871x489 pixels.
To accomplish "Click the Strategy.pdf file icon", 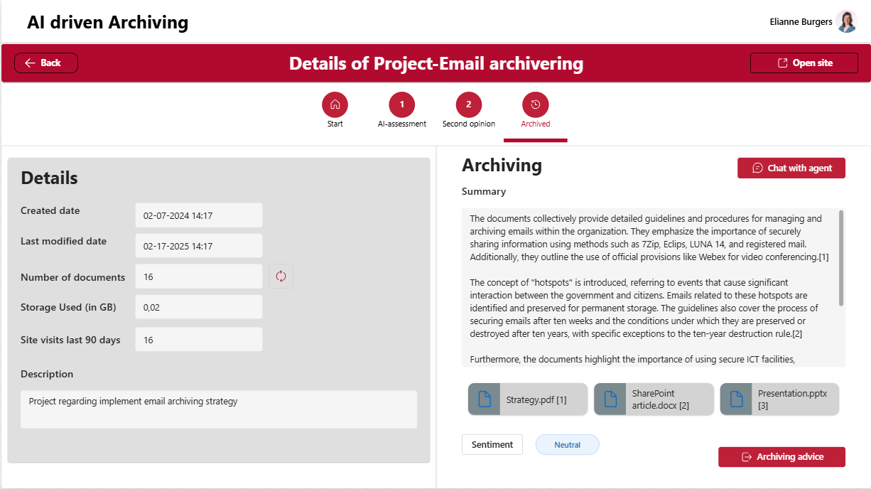I will 485,399.
